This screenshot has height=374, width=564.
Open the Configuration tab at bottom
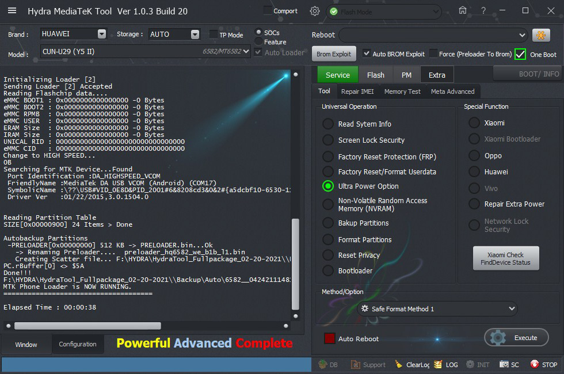pos(78,344)
